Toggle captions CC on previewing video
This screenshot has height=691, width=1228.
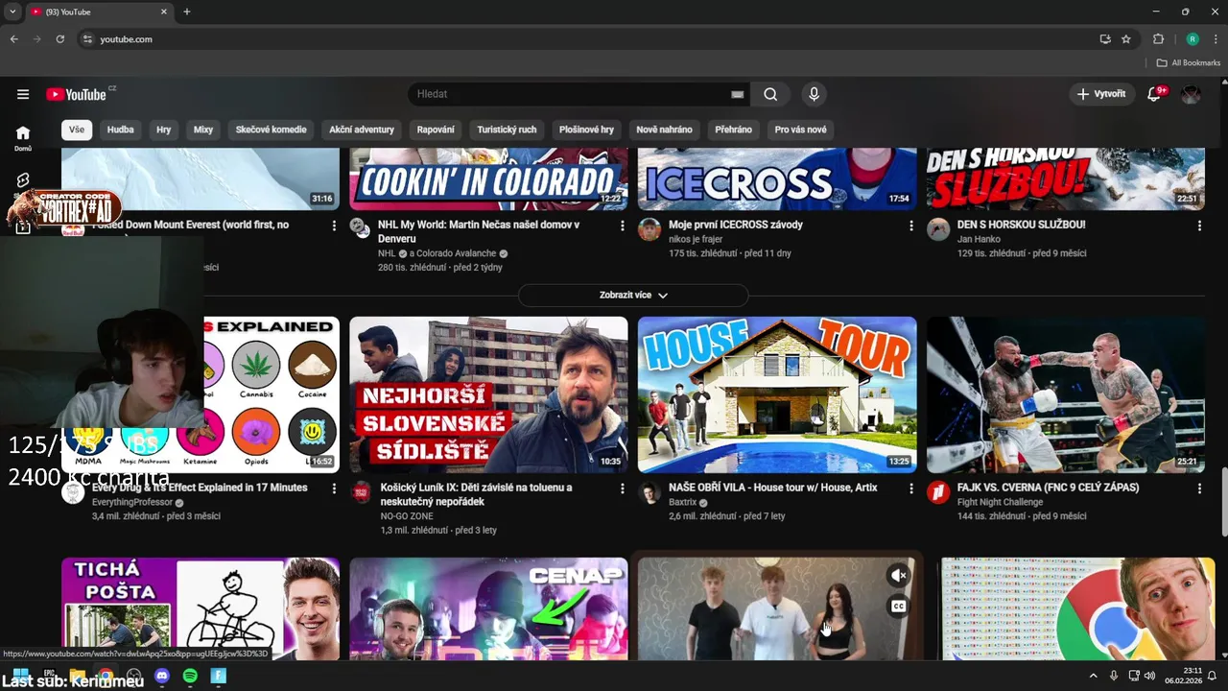click(x=899, y=606)
